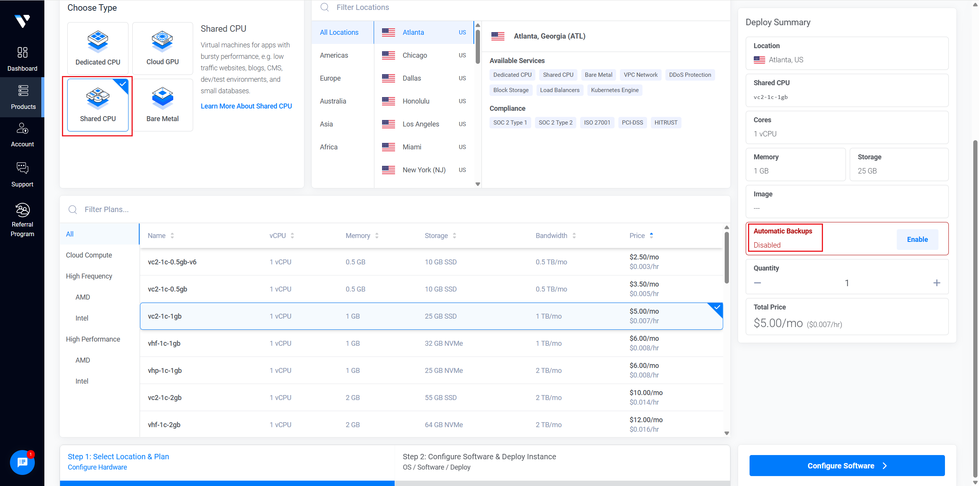Filter locations to Asia
979x486 pixels.
pyautogui.click(x=343, y=124)
